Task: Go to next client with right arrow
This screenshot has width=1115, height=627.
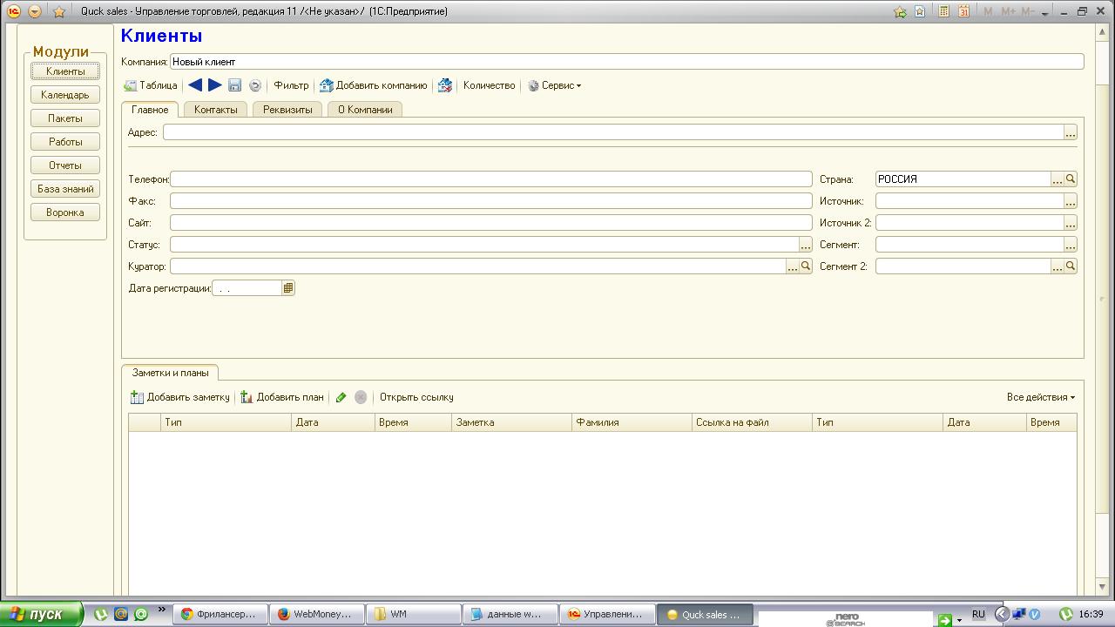Action: click(x=214, y=85)
